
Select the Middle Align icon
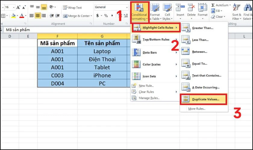coord(38,7)
